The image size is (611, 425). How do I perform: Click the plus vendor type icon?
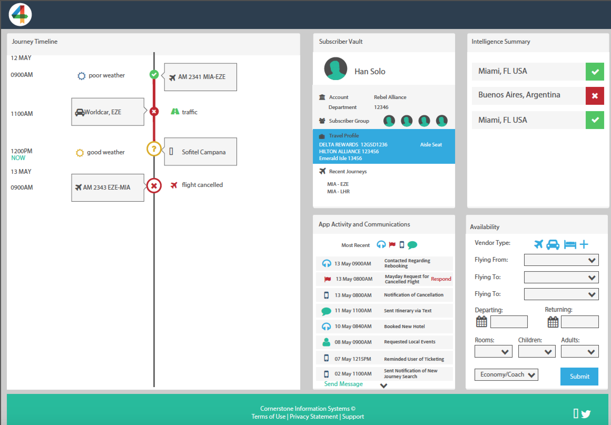tap(584, 244)
